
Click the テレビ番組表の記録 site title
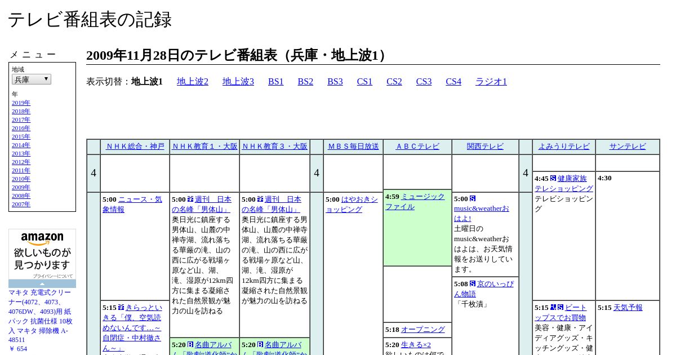pos(90,20)
